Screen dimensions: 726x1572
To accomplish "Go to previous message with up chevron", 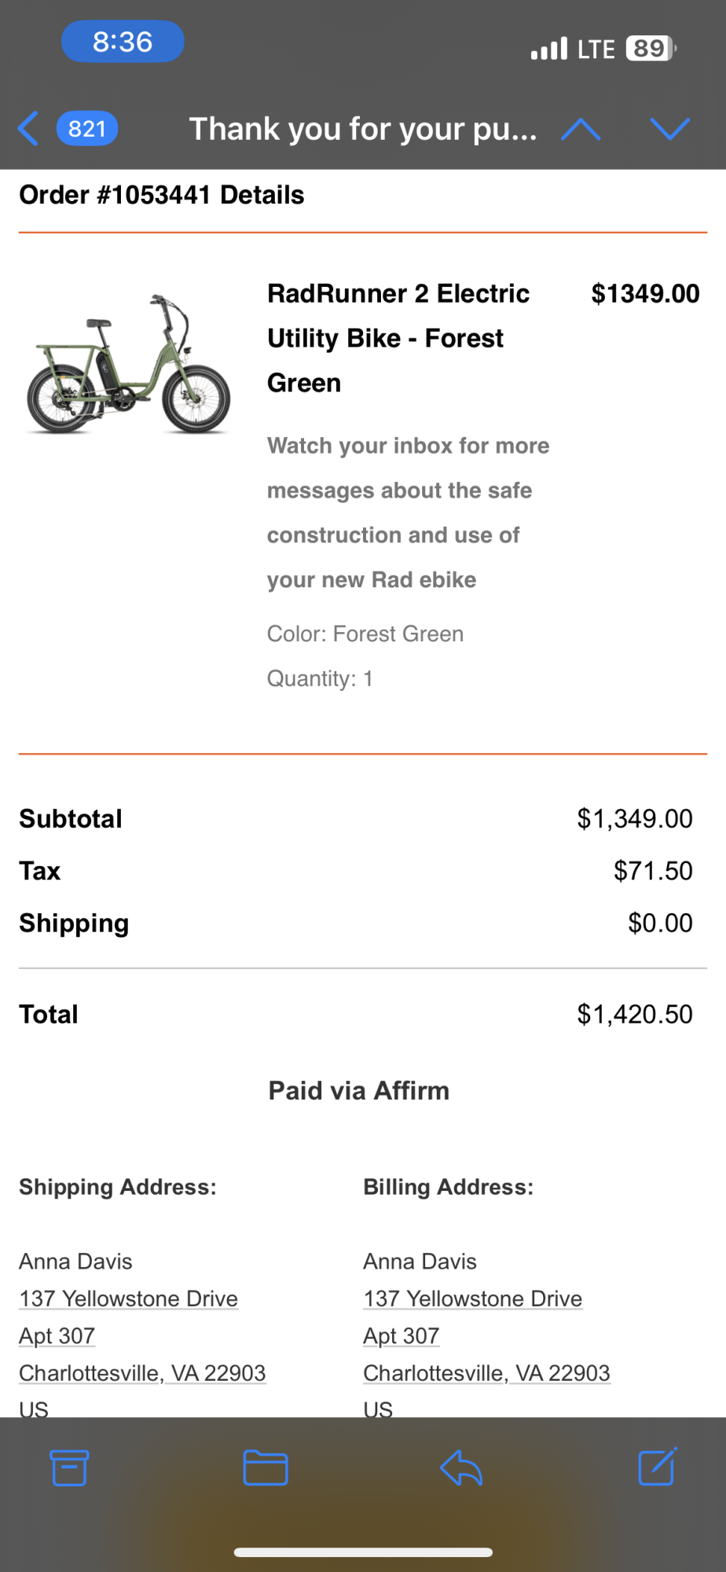I will click(x=581, y=129).
